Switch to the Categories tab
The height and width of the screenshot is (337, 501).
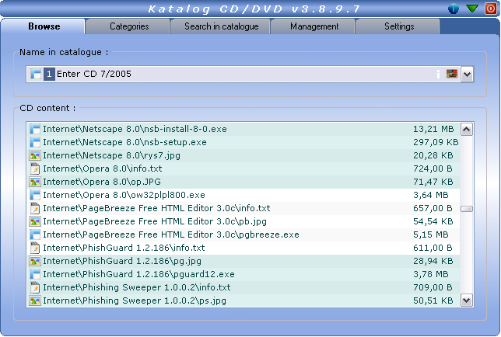tap(129, 26)
